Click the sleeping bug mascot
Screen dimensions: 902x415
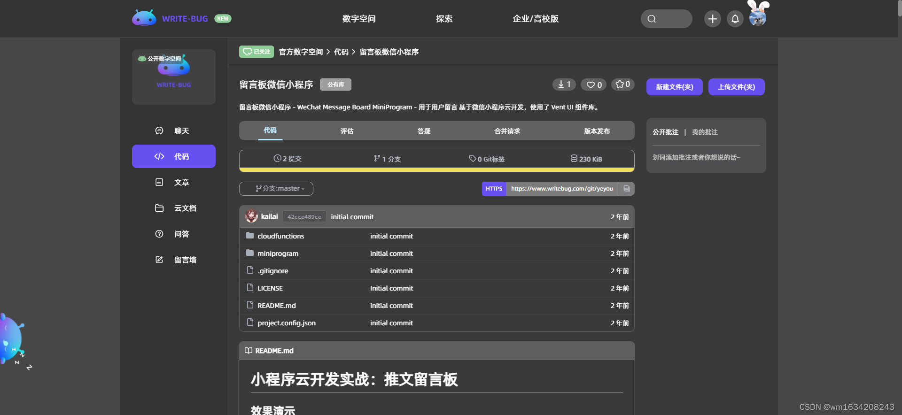point(13,340)
